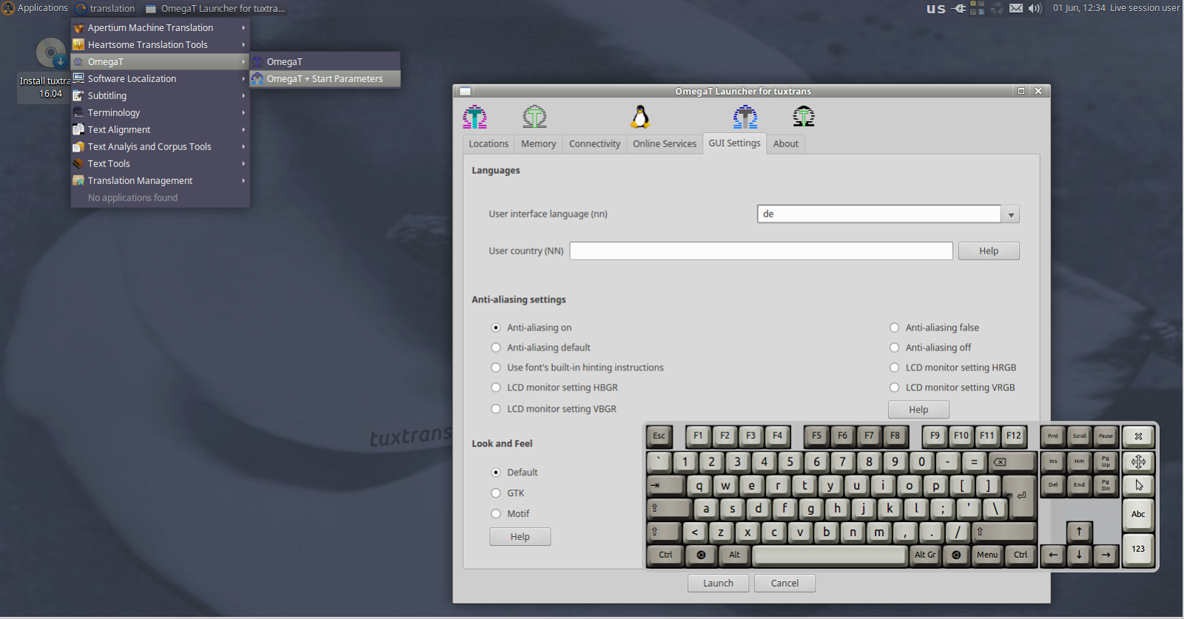Select LCD monitor setting HBGR
Screen dimensions: 1184x619
[x=496, y=388]
